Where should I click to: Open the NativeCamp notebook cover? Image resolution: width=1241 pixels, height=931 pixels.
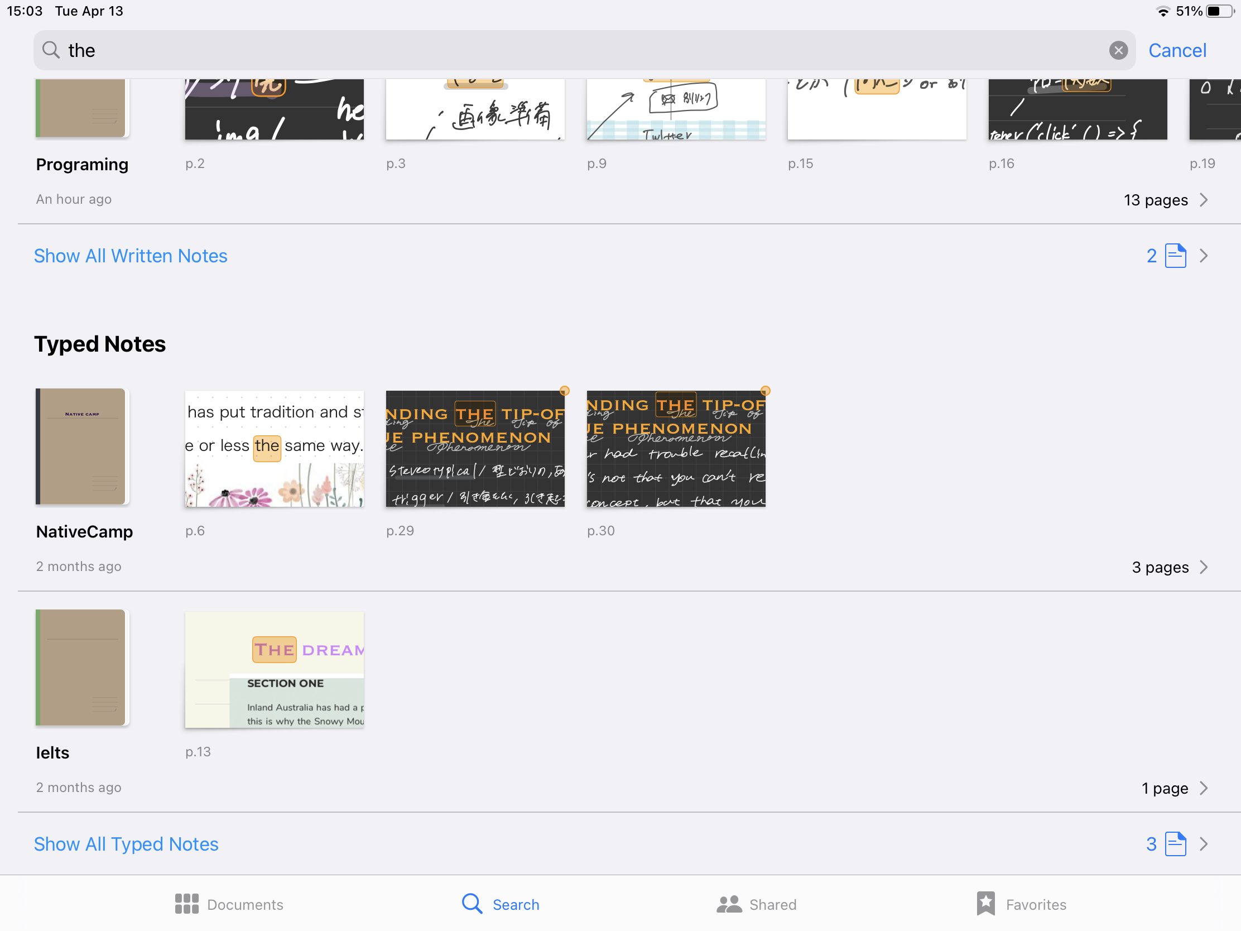(82, 447)
